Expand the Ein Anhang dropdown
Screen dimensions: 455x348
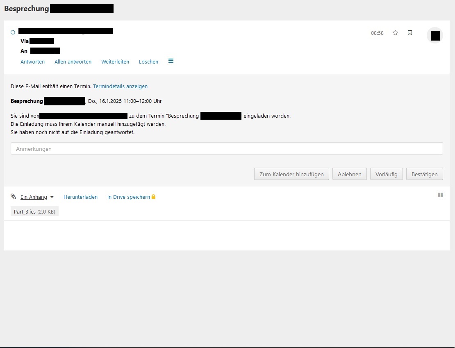point(37,197)
